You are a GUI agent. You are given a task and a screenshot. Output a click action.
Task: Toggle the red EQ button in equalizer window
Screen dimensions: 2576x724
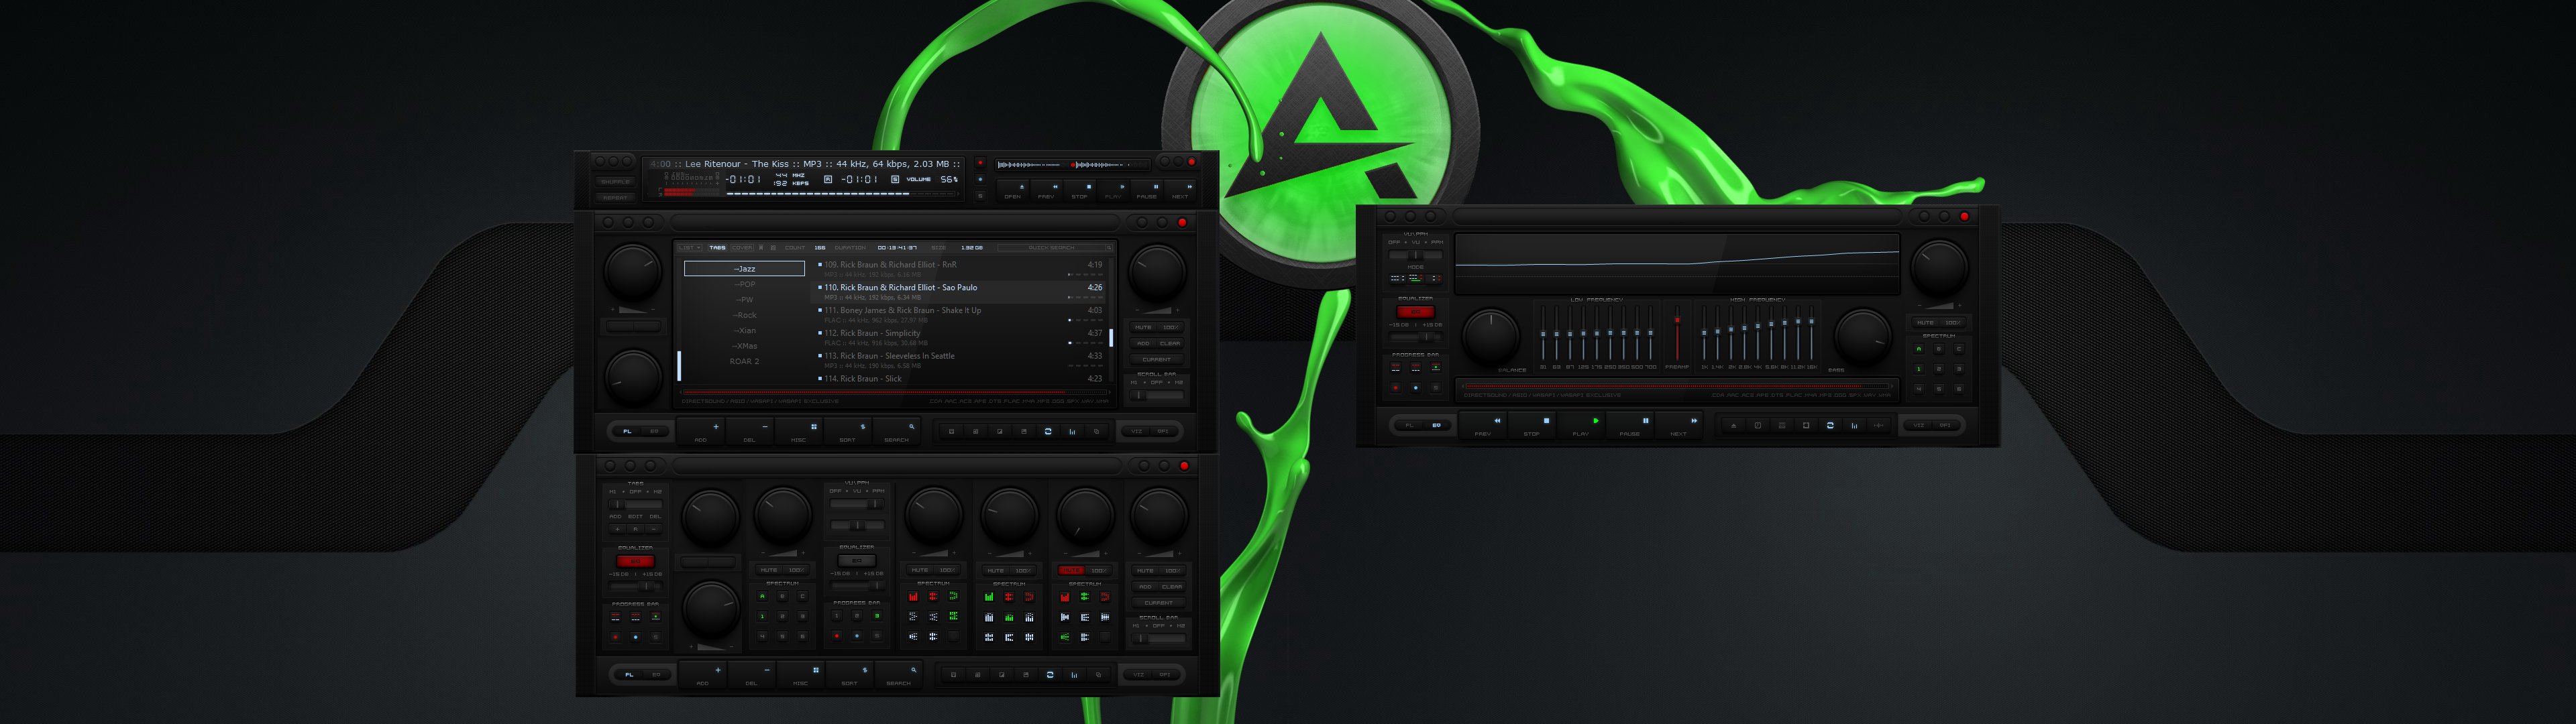click(x=1415, y=311)
